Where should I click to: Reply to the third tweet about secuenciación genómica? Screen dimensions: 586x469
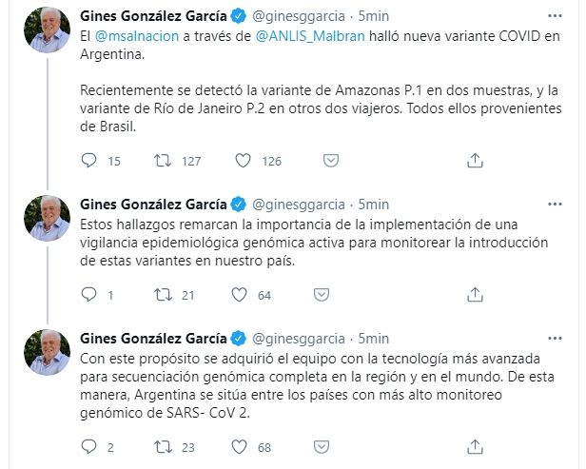90,446
